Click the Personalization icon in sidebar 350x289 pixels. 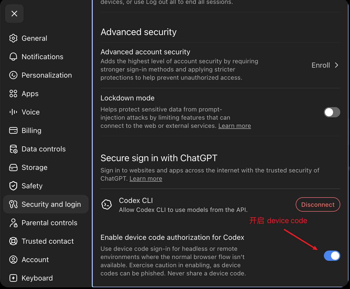tap(13, 75)
